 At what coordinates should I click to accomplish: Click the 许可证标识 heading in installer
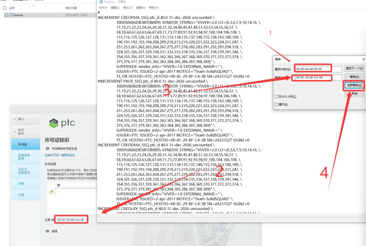pyautogui.click(x=57, y=140)
